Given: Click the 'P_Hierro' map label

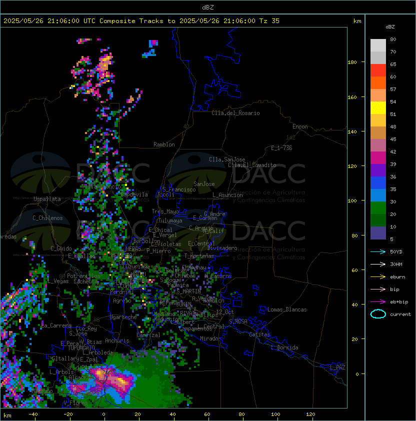Looking at the screenshot, I should tap(158, 251).
